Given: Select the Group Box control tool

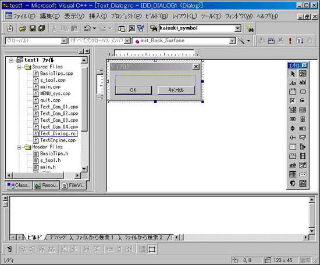Looking at the screenshot, I should (x=293, y=92).
